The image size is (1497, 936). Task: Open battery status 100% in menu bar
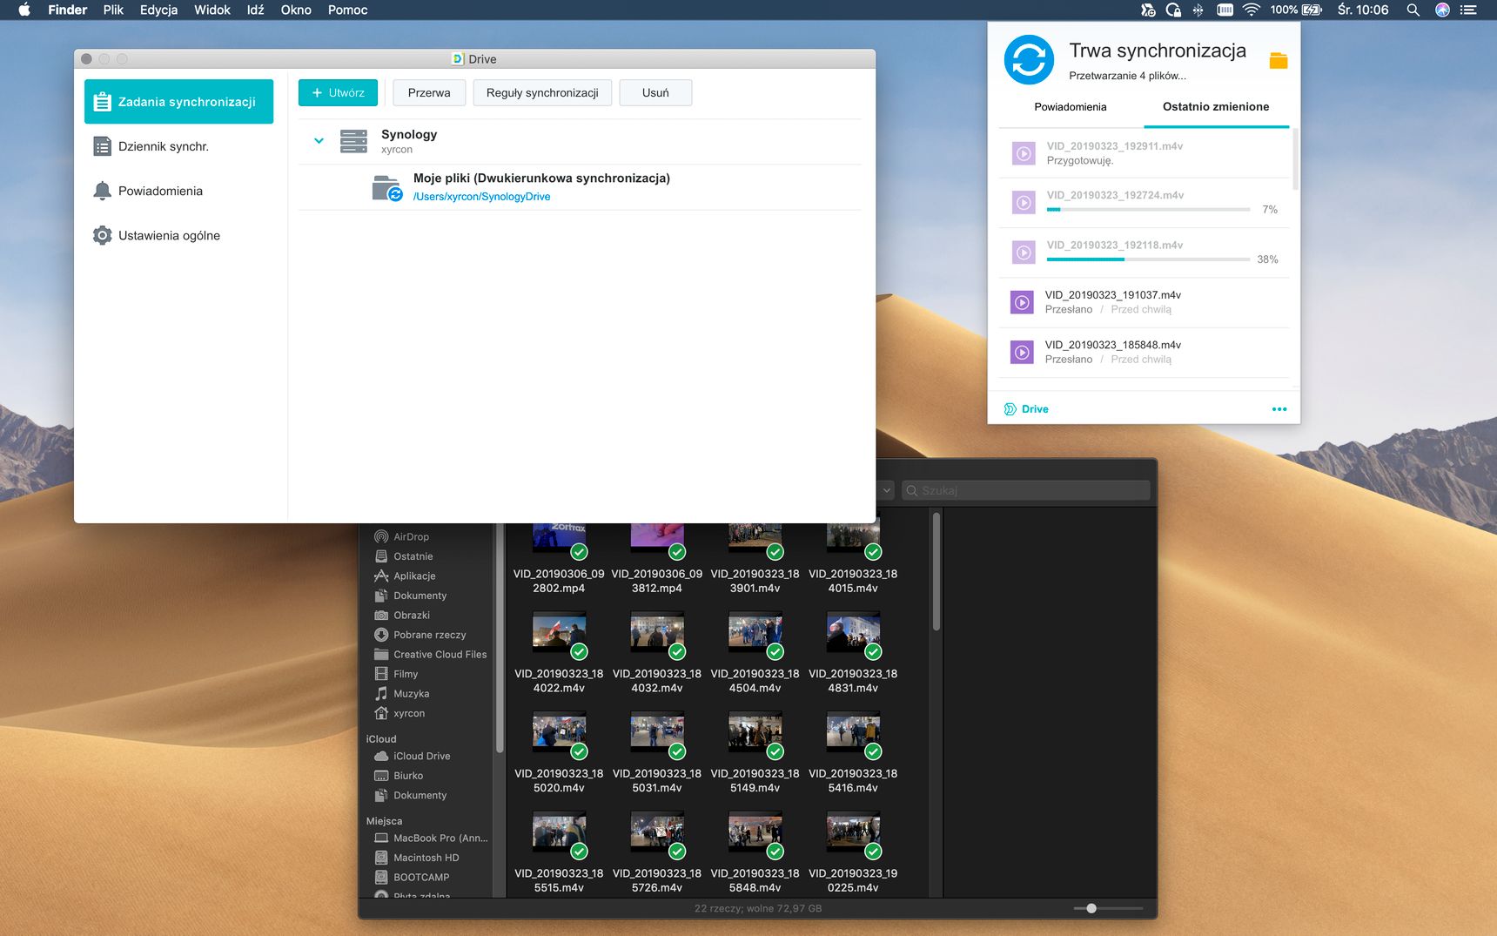tap(1295, 10)
